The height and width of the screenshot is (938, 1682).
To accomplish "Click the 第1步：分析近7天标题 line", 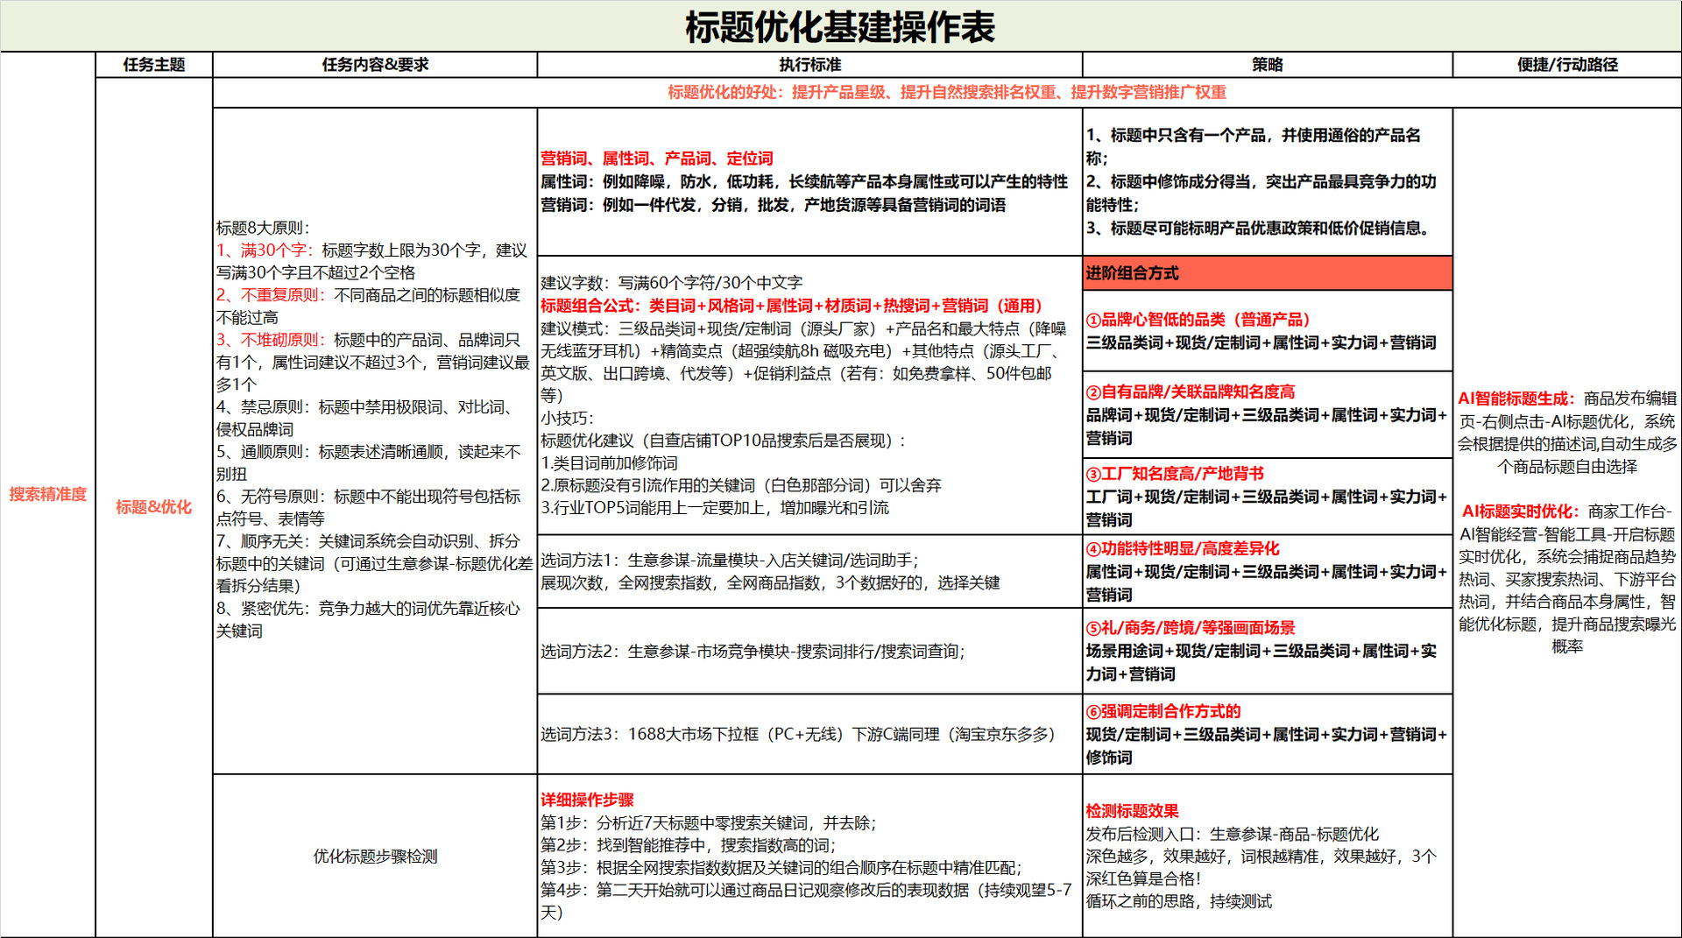I will [709, 822].
